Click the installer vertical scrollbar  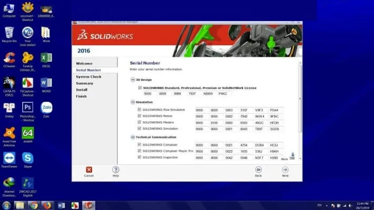(x=300, y=110)
